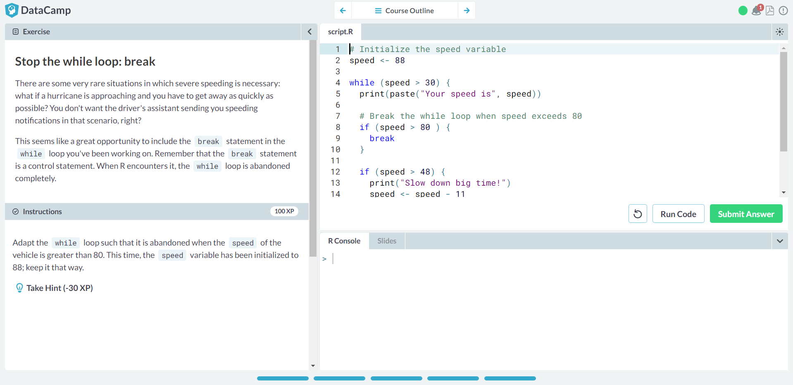793x385 pixels.
Task: Select the script.R tab
Action: click(x=341, y=32)
